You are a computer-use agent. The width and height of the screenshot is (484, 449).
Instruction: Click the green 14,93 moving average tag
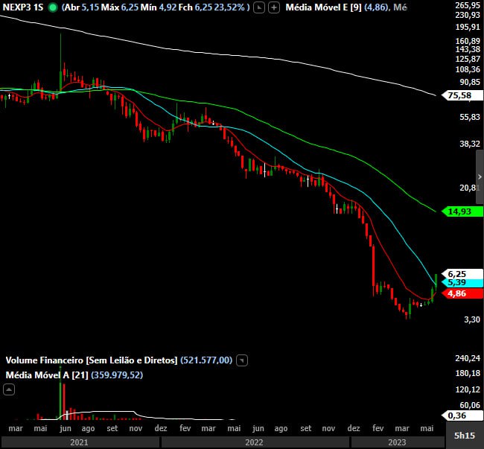tap(462, 211)
